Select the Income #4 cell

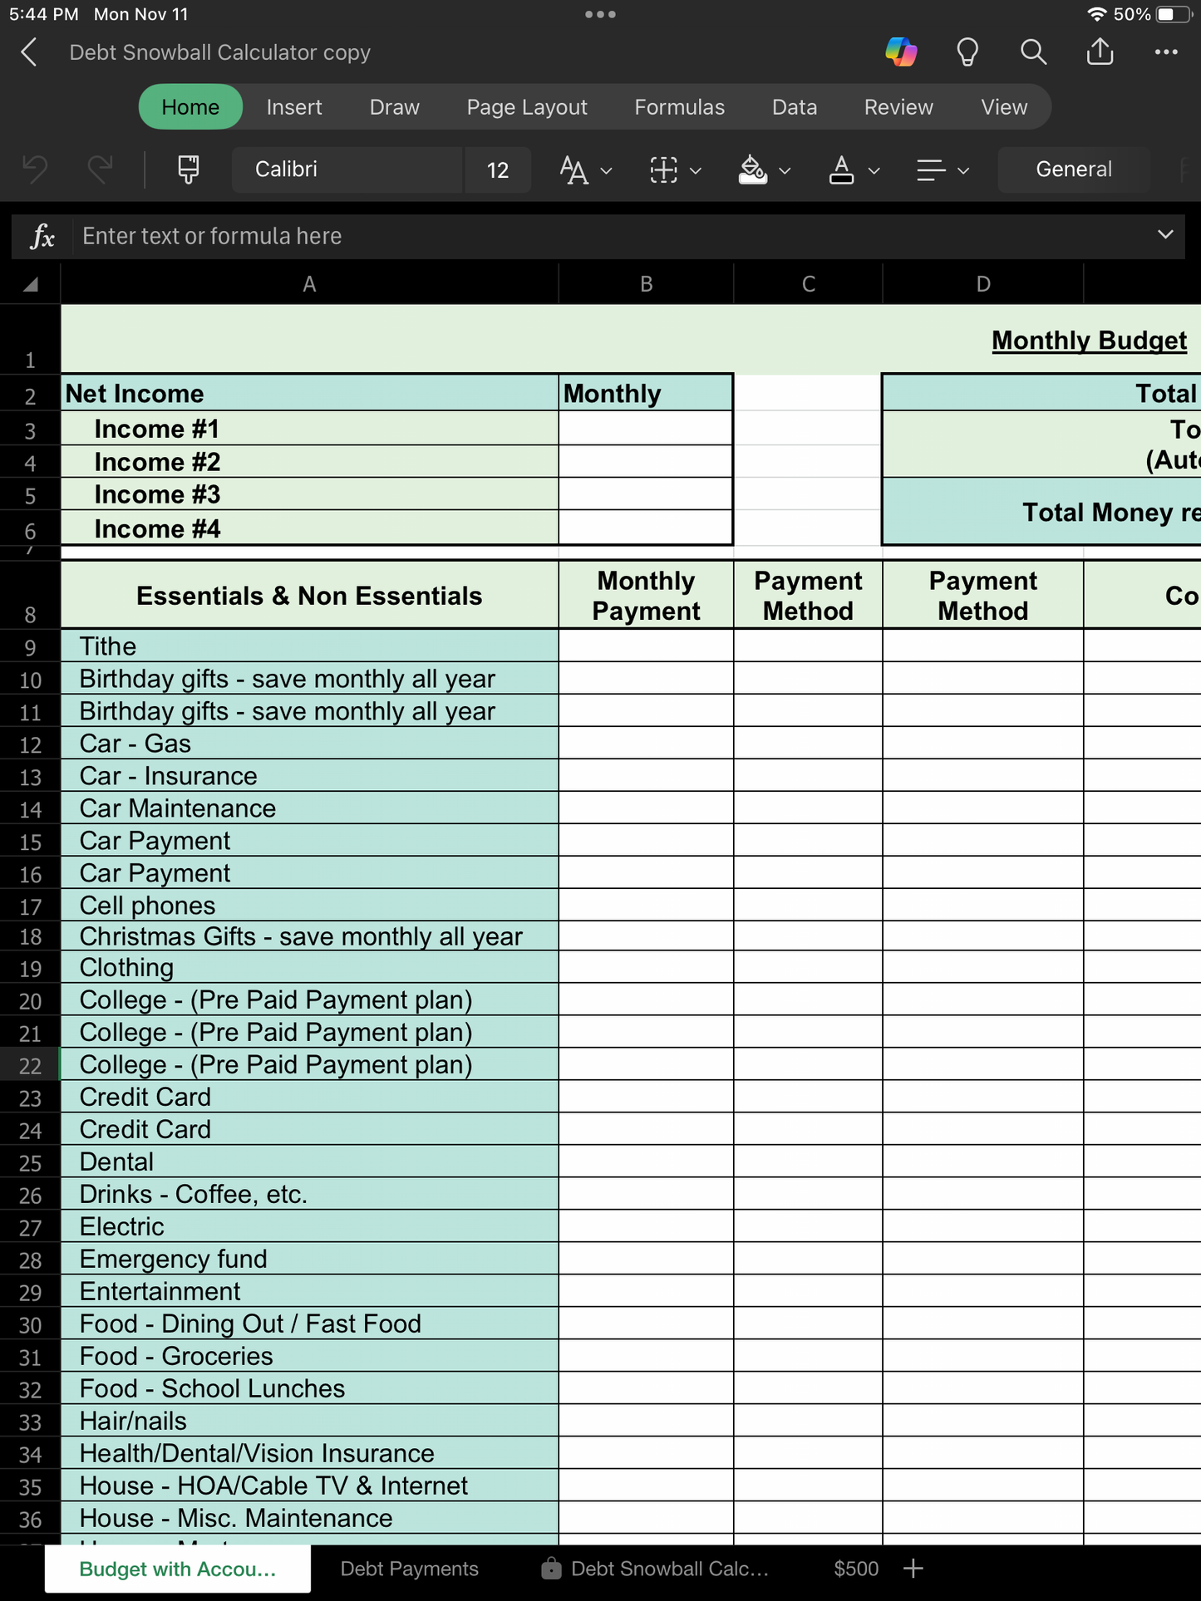[310, 528]
